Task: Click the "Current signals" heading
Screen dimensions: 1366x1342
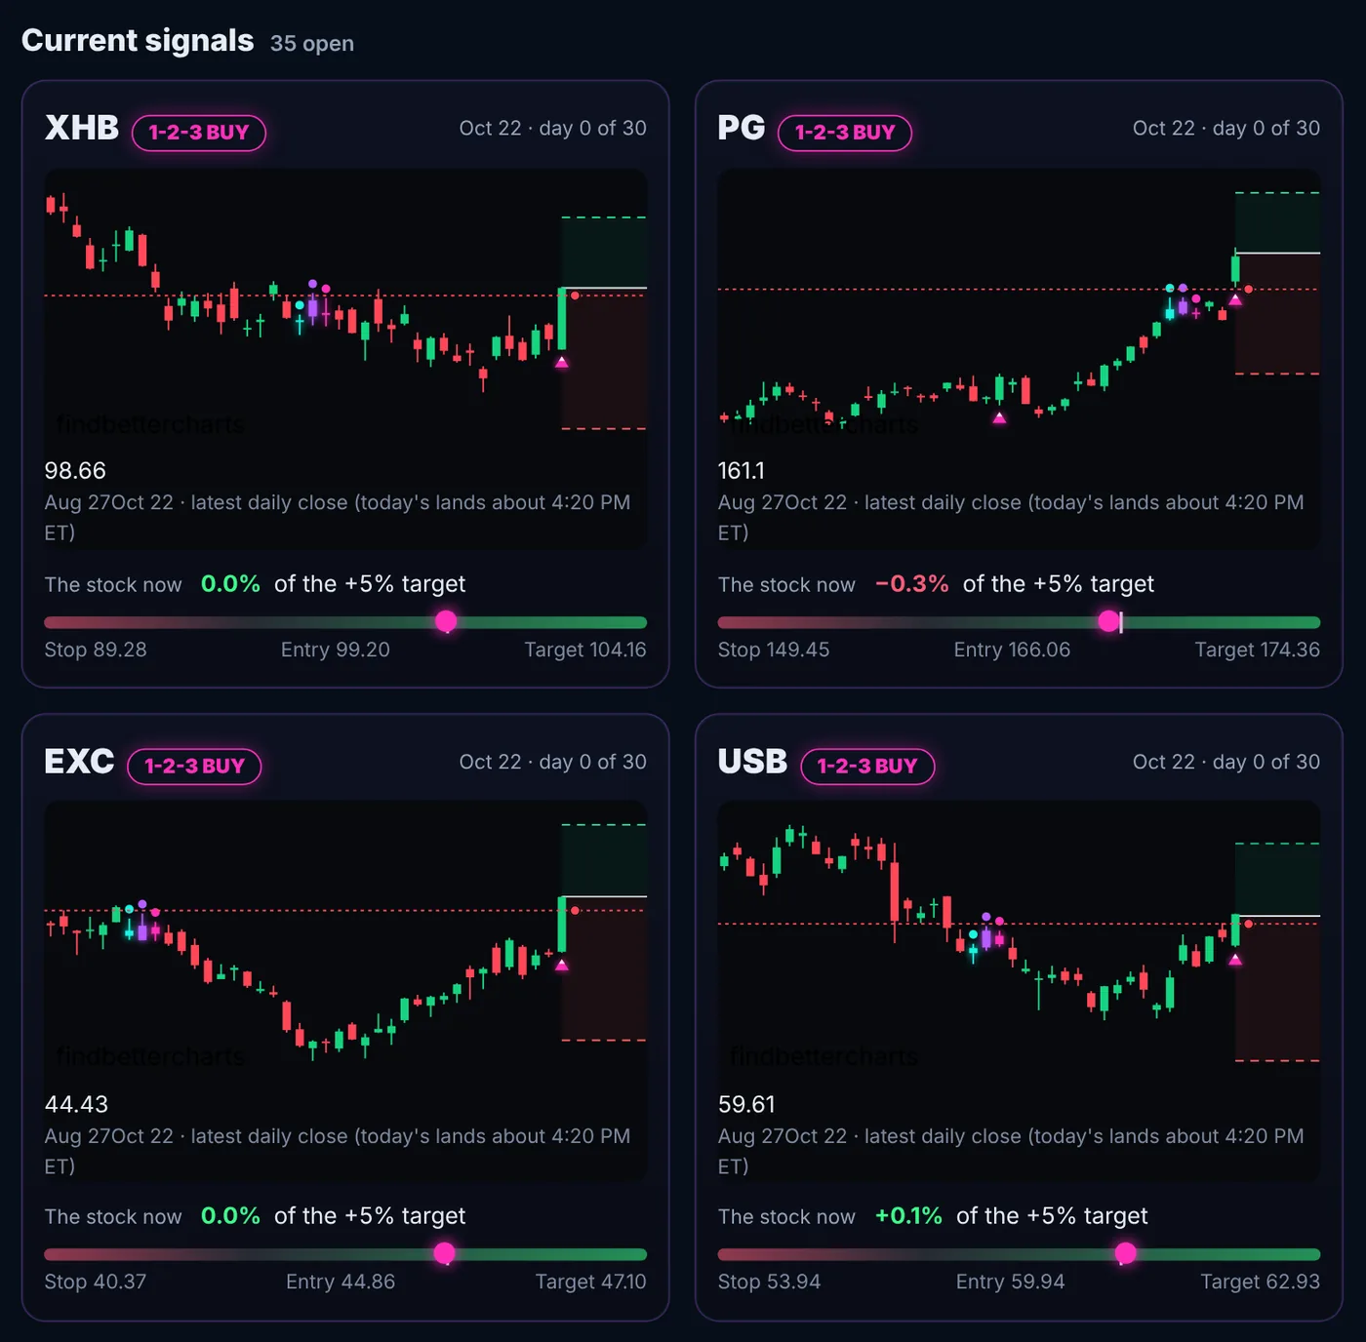Action: [x=138, y=41]
